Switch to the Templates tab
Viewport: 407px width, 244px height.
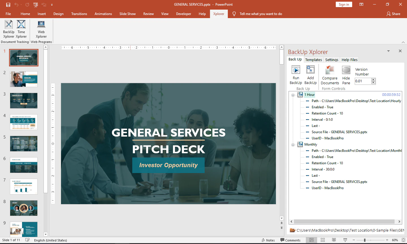coord(313,60)
